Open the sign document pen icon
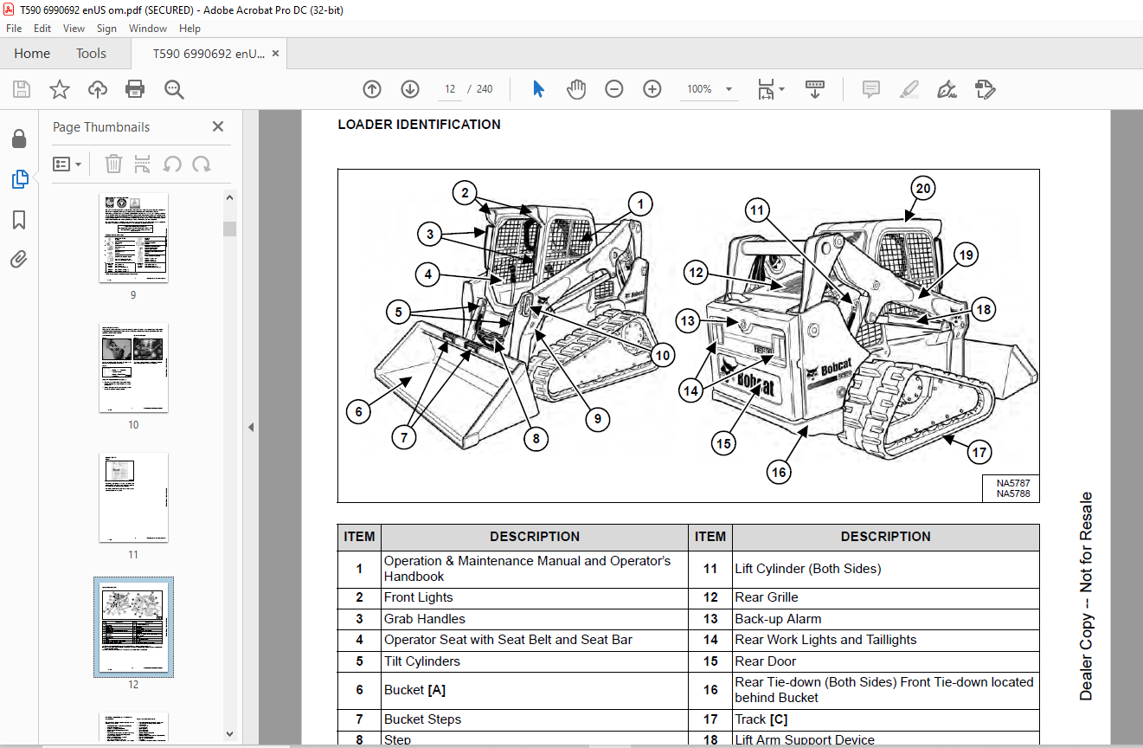 [x=947, y=89]
